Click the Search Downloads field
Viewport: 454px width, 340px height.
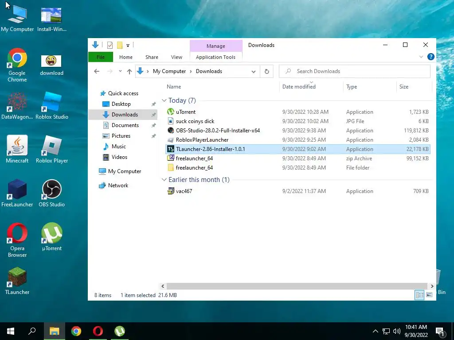pyautogui.click(x=354, y=71)
